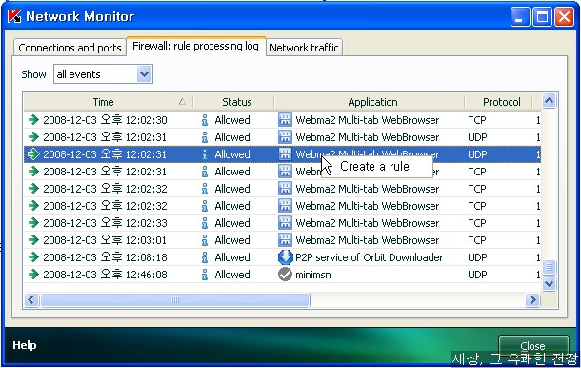Screen dimensions: 581x368
Task: Click the vertical scrollbar thumb
Action: [x=549, y=267]
